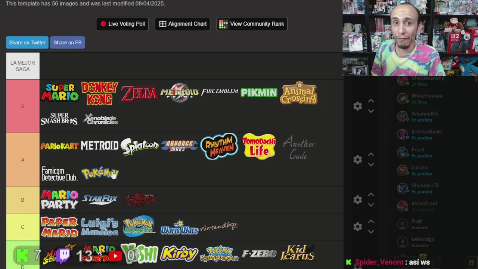The height and width of the screenshot is (269, 478).
Task: Move C tier row up
Action: [x=371, y=222]
